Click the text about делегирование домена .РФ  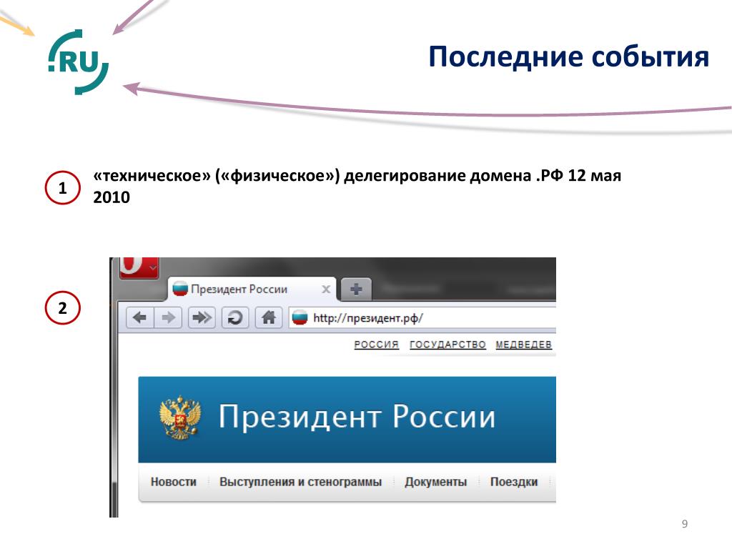(357, 187)
